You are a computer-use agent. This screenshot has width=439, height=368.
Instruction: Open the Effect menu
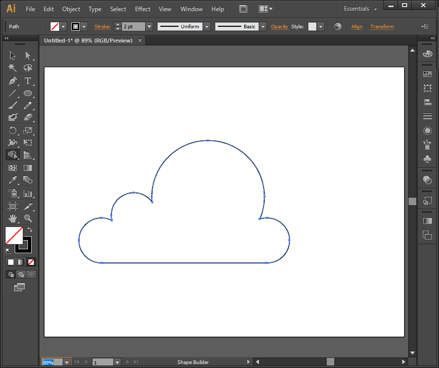tap(143, 9)
